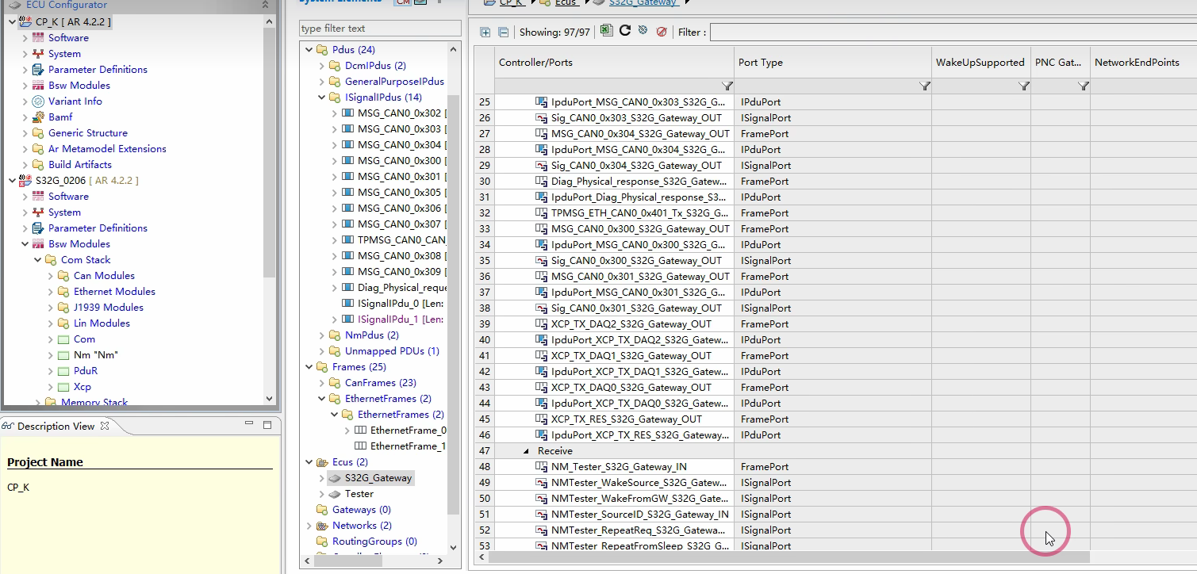Image resolution: width=1197 pixels, height=574 pixels.
Task: Open filter for PNC Gat... column
Action: pos(1083,86)
